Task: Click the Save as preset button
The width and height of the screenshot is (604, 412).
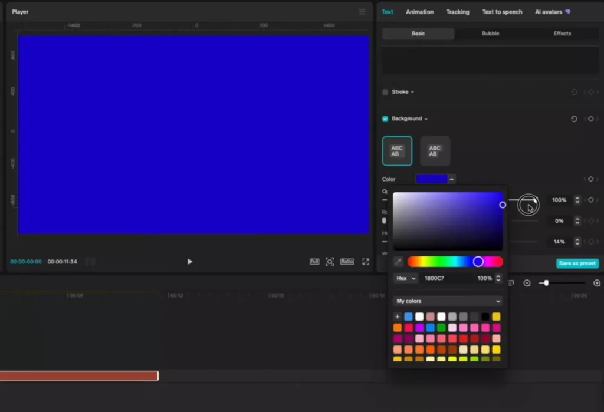Action: 577,263
